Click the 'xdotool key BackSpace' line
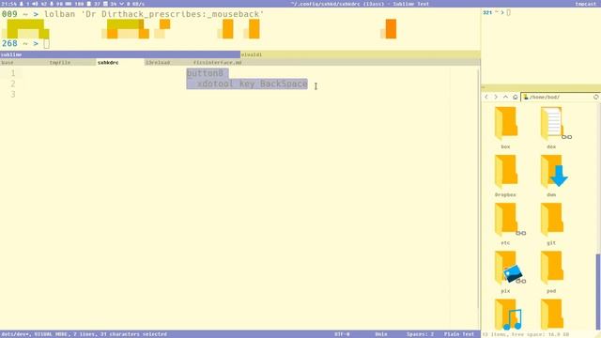The image size is (601, 338). tap(253, 84)
